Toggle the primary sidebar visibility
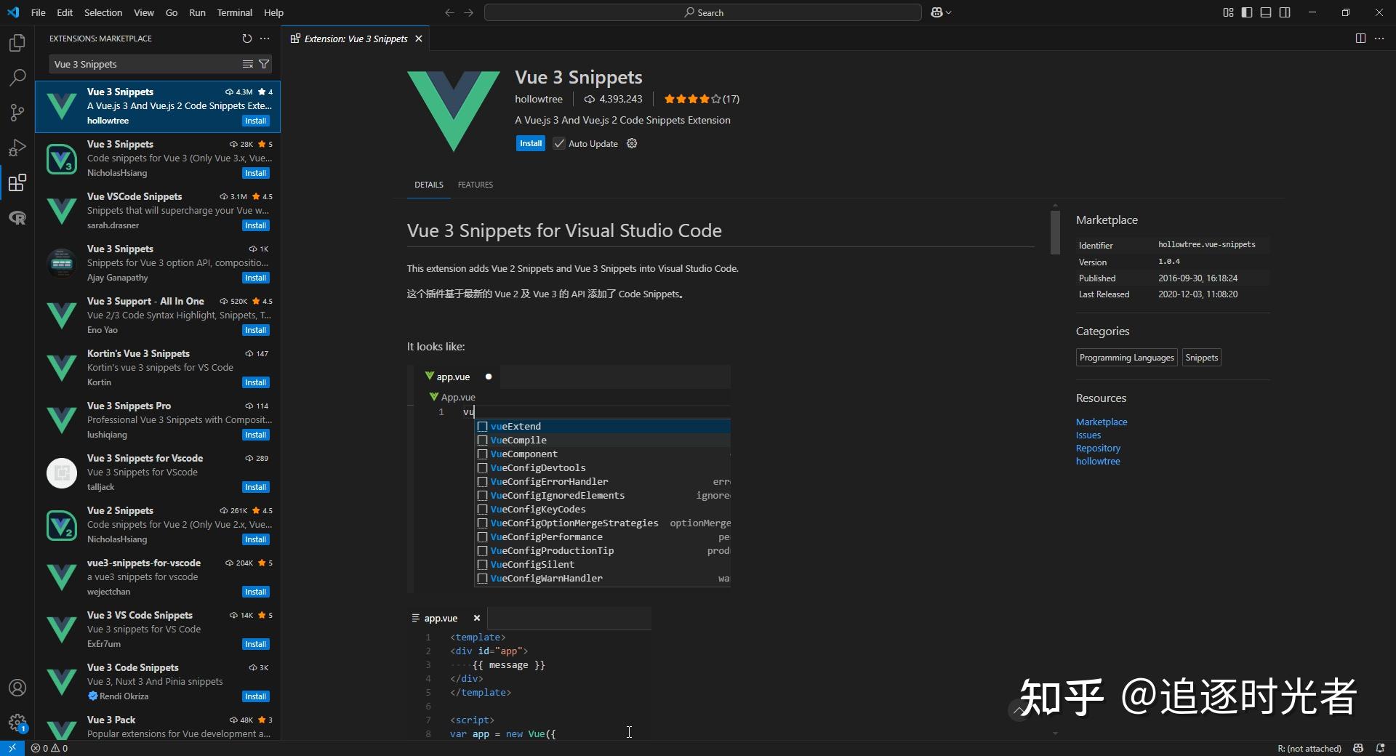1396x756 pixels. pyautogui.click(x=1246, y=12)
